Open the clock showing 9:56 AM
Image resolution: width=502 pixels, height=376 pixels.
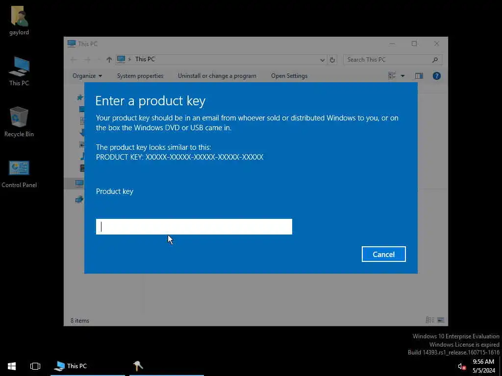(x=483, y=366)
